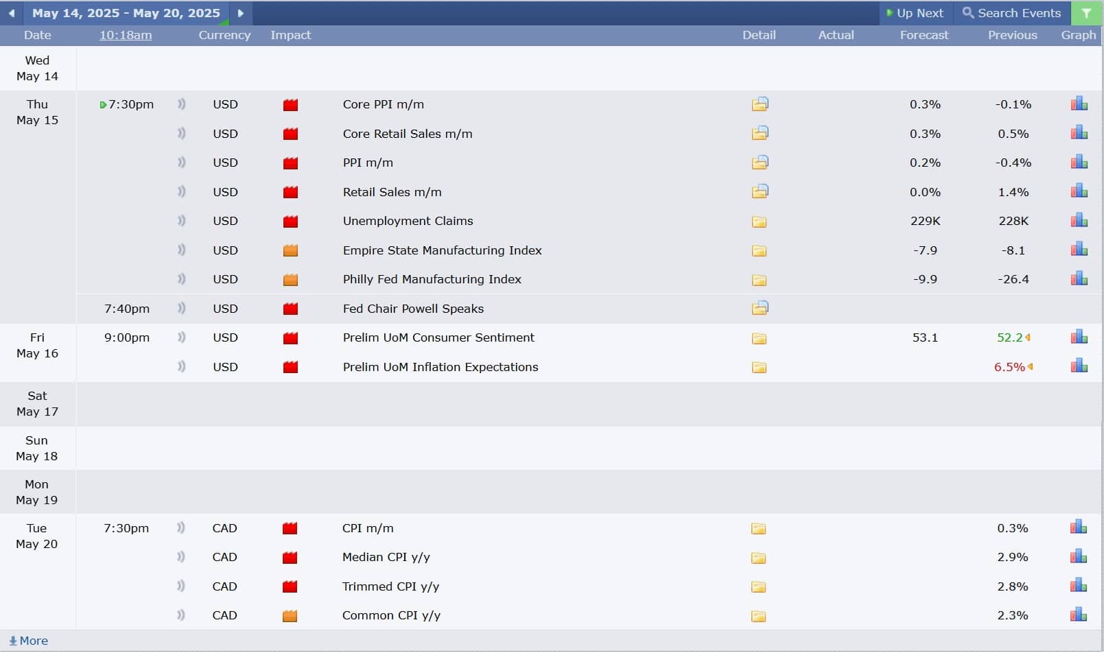Toggle the sound alert for CAD CPI m/m
The image size is (1104, 653).
(180, 527)
